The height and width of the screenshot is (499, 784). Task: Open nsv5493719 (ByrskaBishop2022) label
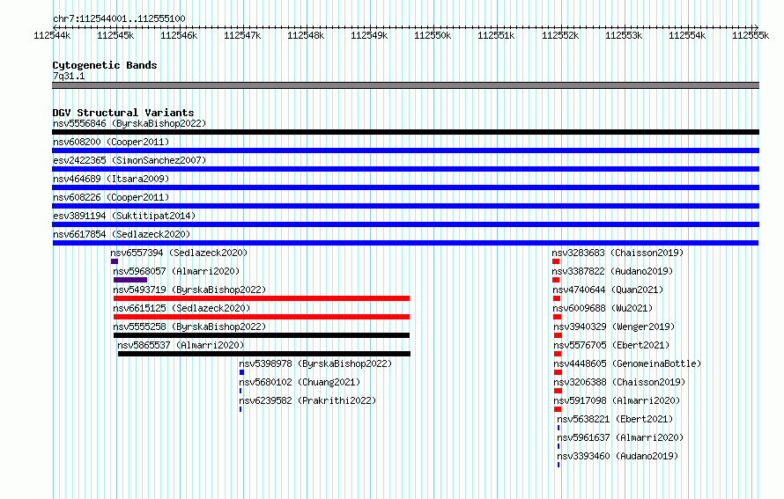(189, 290)
